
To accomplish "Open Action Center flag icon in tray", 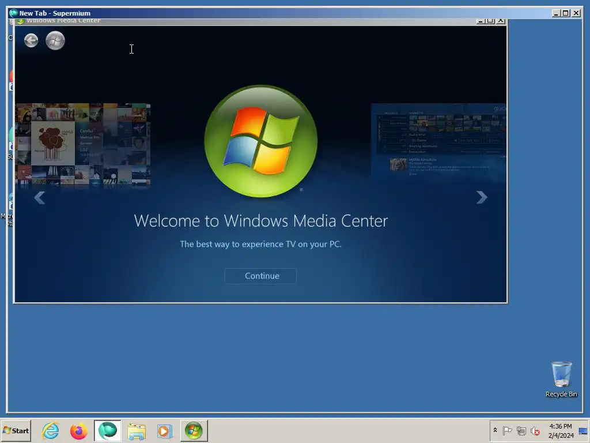I will pyautogui.click(x=507, y=430).
